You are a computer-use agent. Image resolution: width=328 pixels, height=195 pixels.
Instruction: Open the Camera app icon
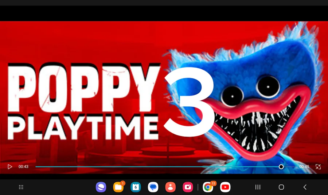[188, 187]
